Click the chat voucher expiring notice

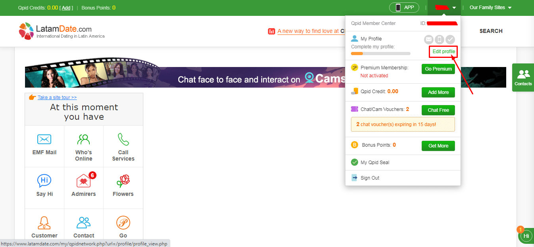coord(403,124)
